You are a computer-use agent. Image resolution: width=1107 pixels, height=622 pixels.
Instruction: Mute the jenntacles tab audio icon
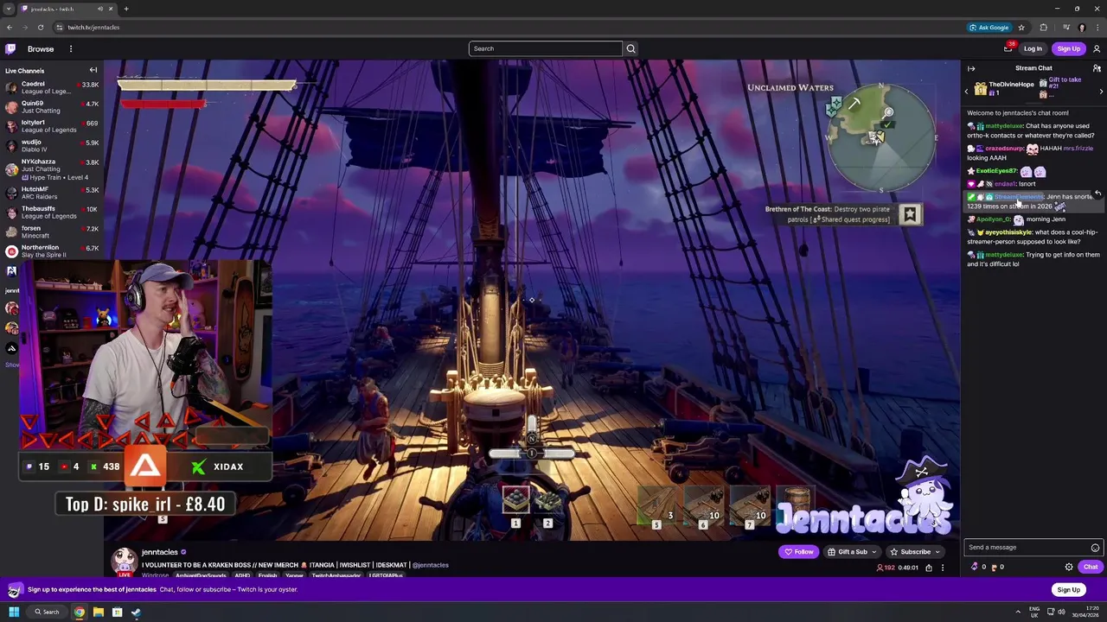(100, 9)
